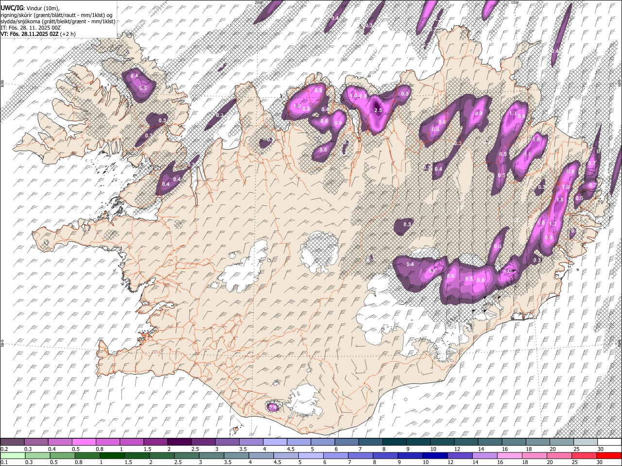
Task: Select the top legend swatch labeled 4.5
Action: pyautogui.click(x=298, y=442)
